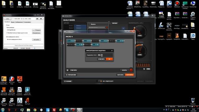Click the polling rate slider handle near 1000
199x112 pixels.
(x=144, y=69)
